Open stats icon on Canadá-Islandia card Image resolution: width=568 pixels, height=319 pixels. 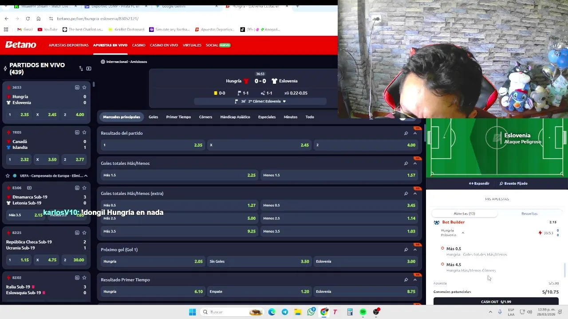click(77, 132)
